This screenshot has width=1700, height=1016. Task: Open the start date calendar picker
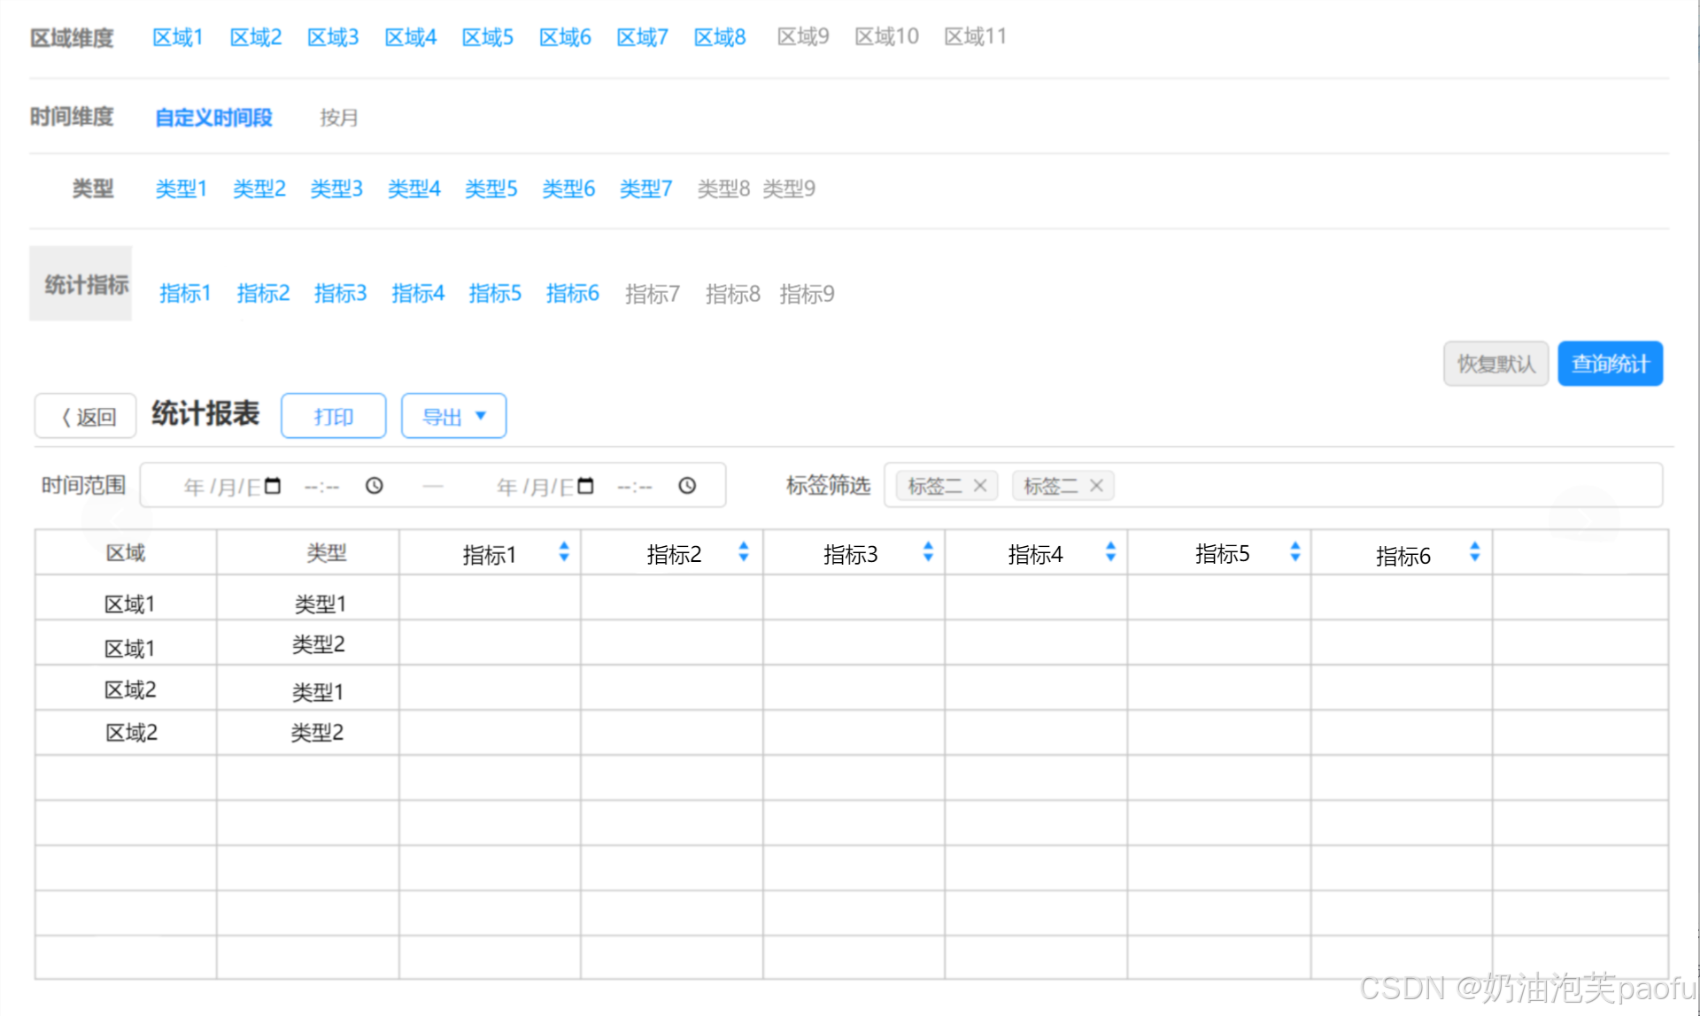(273, 485)
